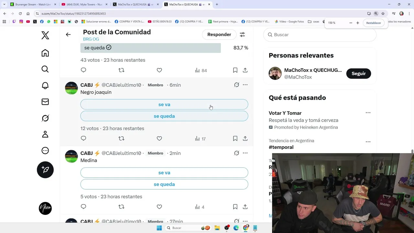This screenshot has height=233, width=414.
Task: Bookmark the Negro joaquin post
Action: [x=235, y=139]
